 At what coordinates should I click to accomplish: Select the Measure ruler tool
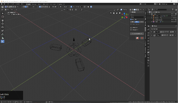click(3, 38)
